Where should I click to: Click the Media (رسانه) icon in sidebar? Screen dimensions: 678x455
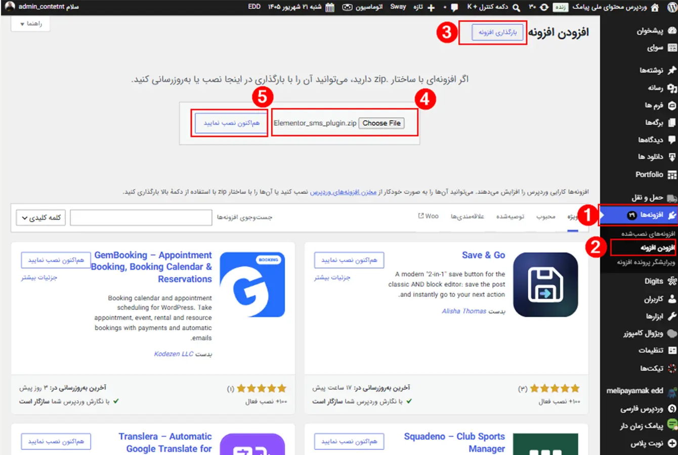[672, 88]
